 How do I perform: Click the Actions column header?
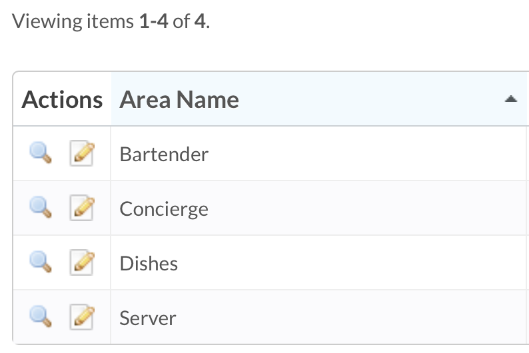click(x=62, y=100)
